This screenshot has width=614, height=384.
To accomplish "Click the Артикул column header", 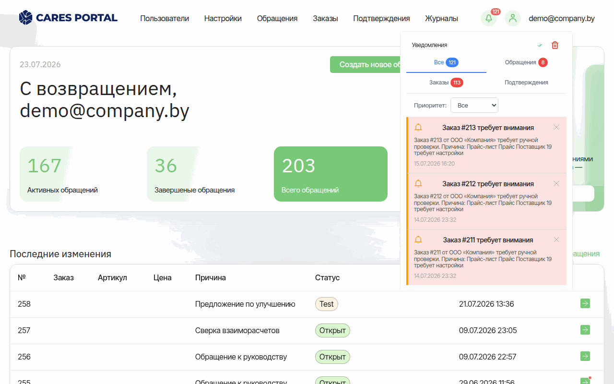I will coord(112,277).
